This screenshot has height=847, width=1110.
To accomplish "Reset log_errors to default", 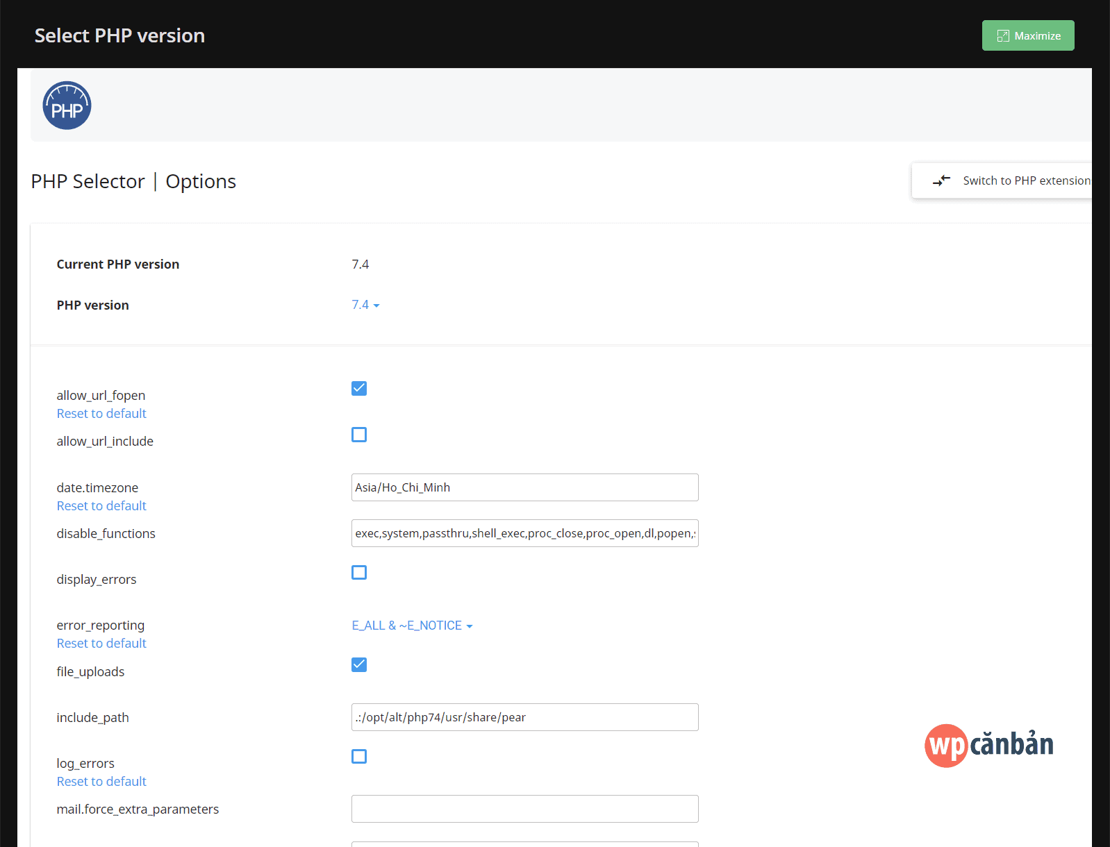I will [101, 782].
